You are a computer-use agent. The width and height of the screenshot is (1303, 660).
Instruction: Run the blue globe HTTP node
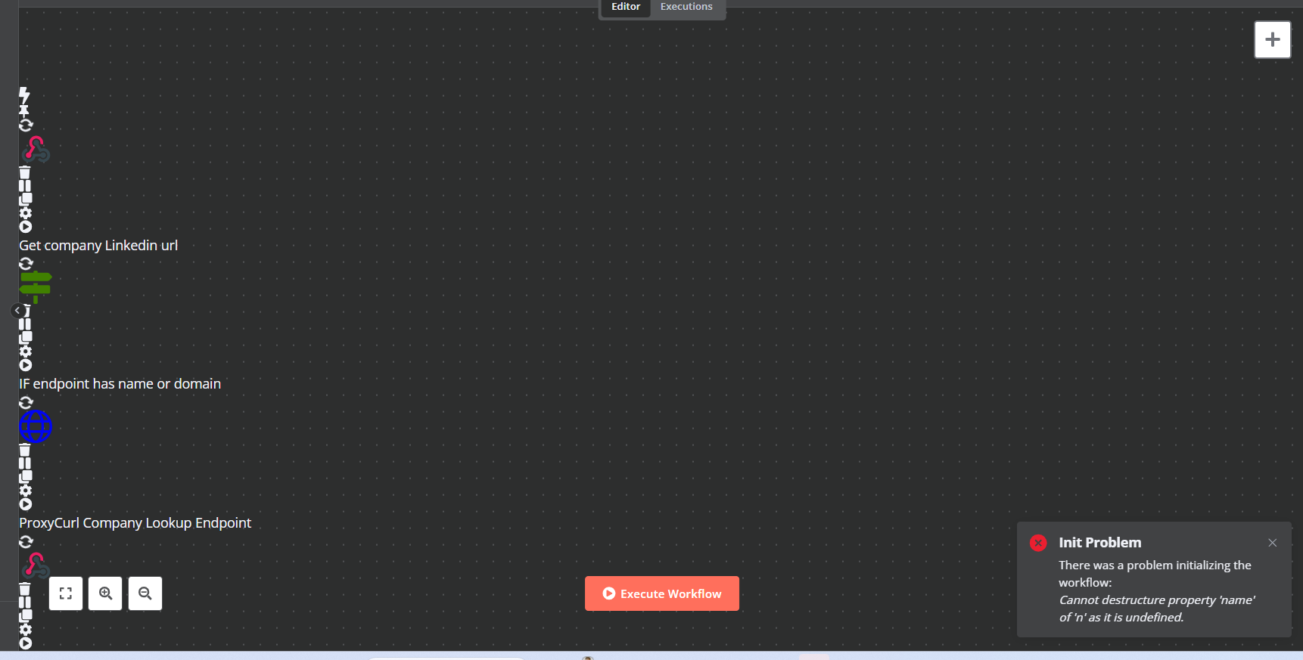click(x=26, y=504)
